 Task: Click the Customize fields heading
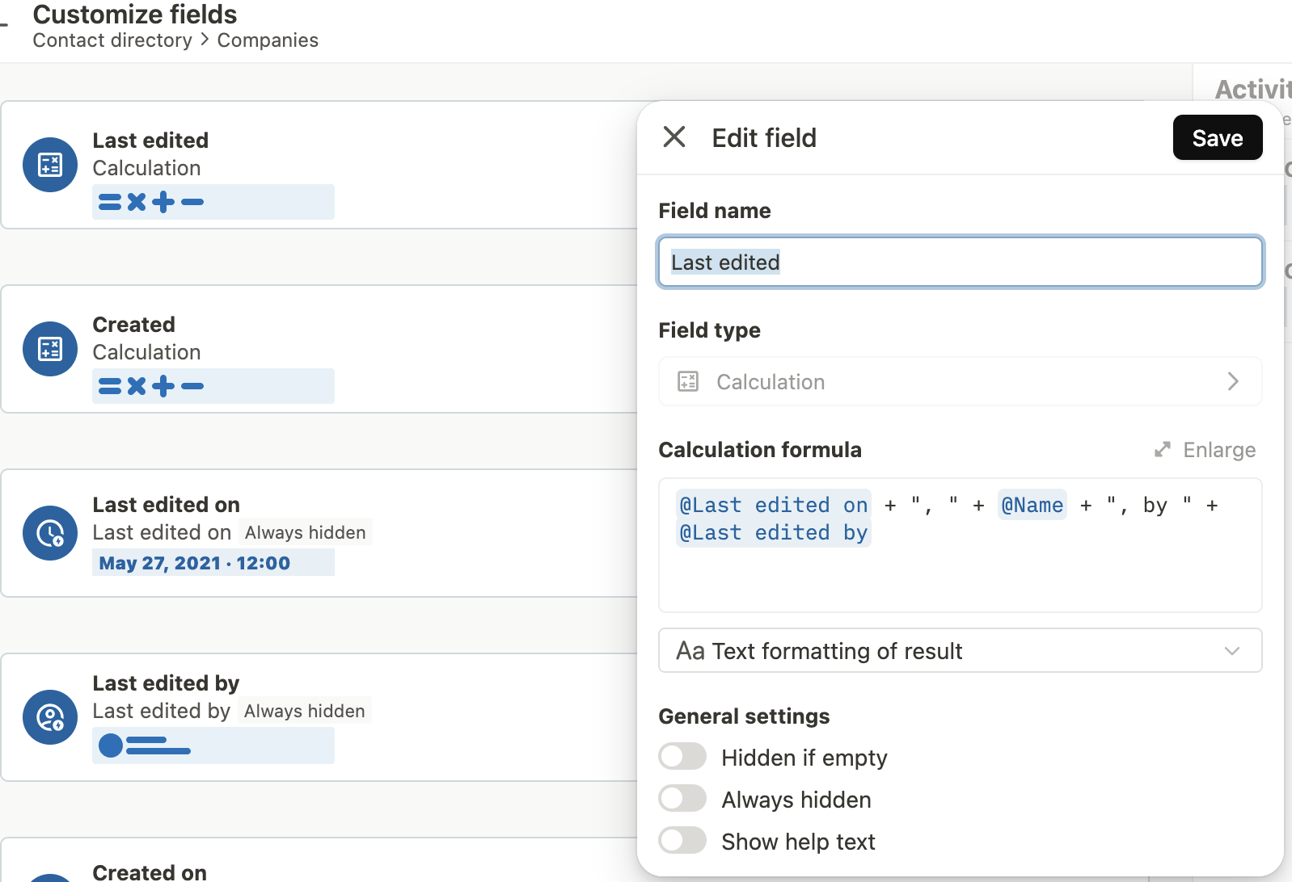(135, 14)
